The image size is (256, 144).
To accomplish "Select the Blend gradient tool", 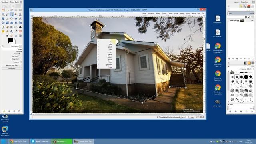I will pyautogui.click(x=12, y=27).
